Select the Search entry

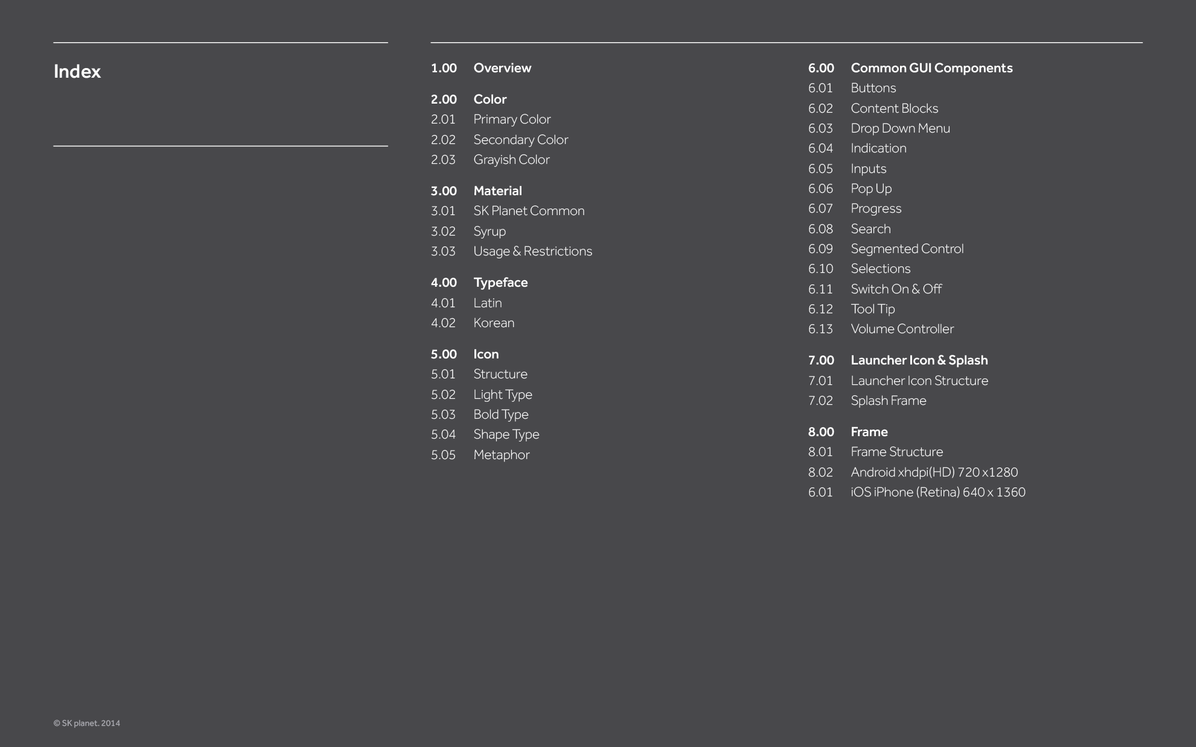click(870, 229)
